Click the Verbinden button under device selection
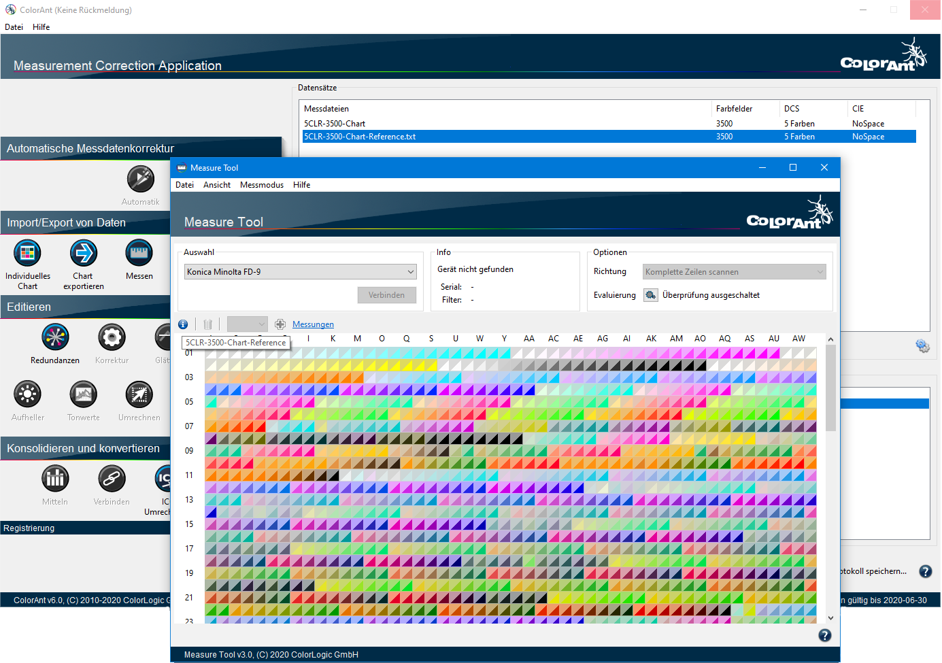 pos(386,295)
